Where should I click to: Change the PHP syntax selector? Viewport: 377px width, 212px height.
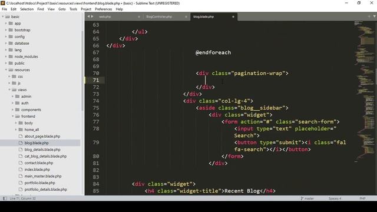(x=362, y=198)
